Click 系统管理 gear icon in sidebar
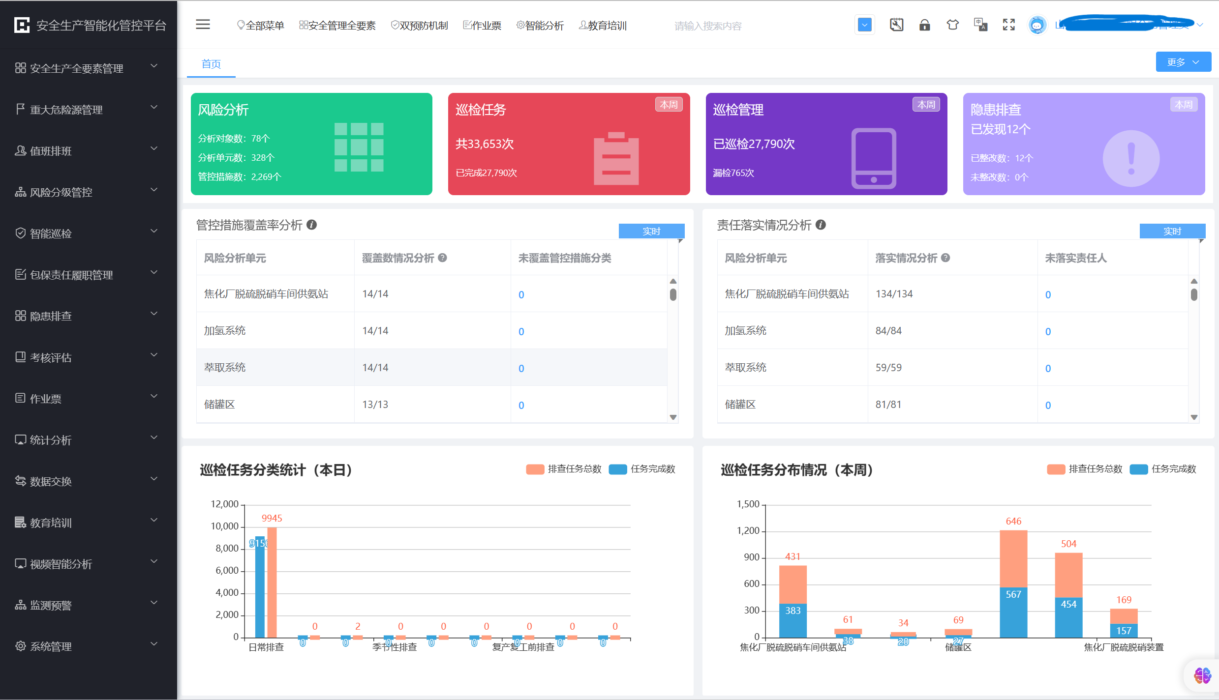The image size is (1219, 700). click(20, 646)
